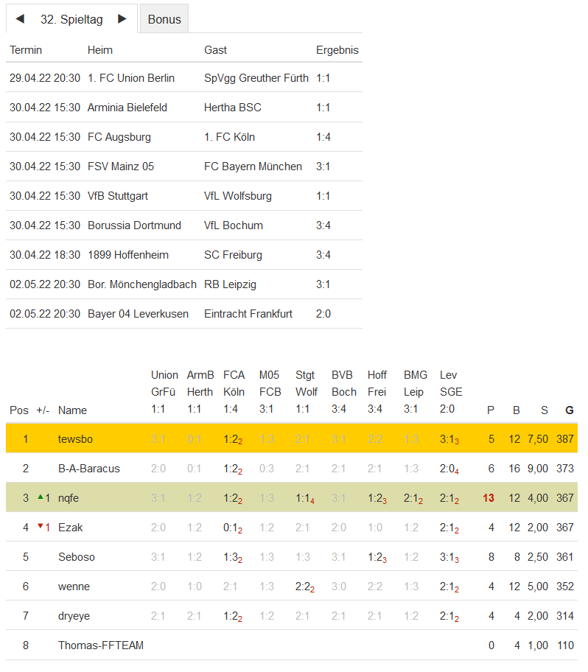Click the BVB Boch match column header
This screenshot has height=672, width=588.
coord(343,392)
